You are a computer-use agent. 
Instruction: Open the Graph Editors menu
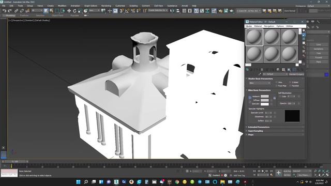[x=91, y=6]
